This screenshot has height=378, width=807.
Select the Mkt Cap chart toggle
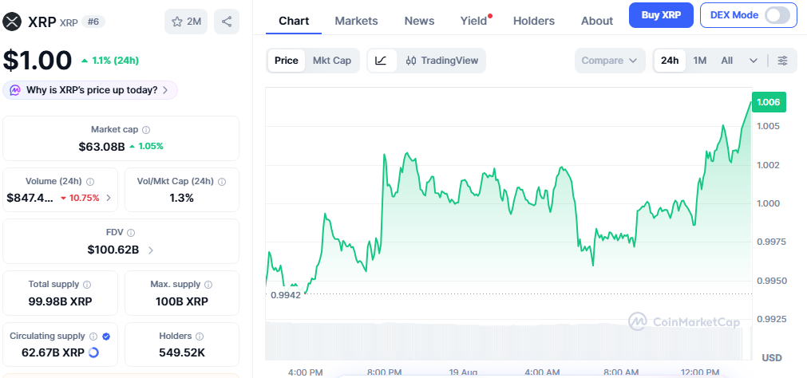click(x=332, y=61)
